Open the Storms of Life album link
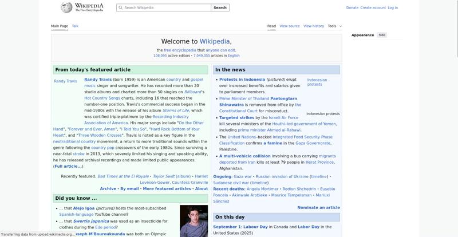458x237 pixels. pyautogui.click(x=176, y=110)
